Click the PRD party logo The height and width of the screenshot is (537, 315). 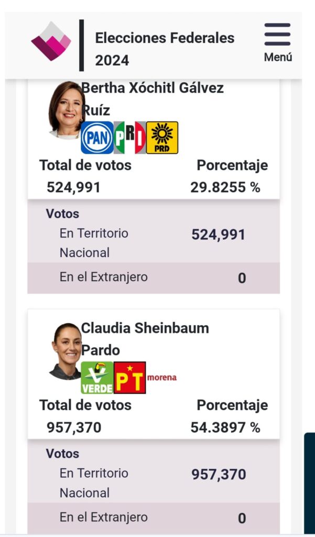162,137
